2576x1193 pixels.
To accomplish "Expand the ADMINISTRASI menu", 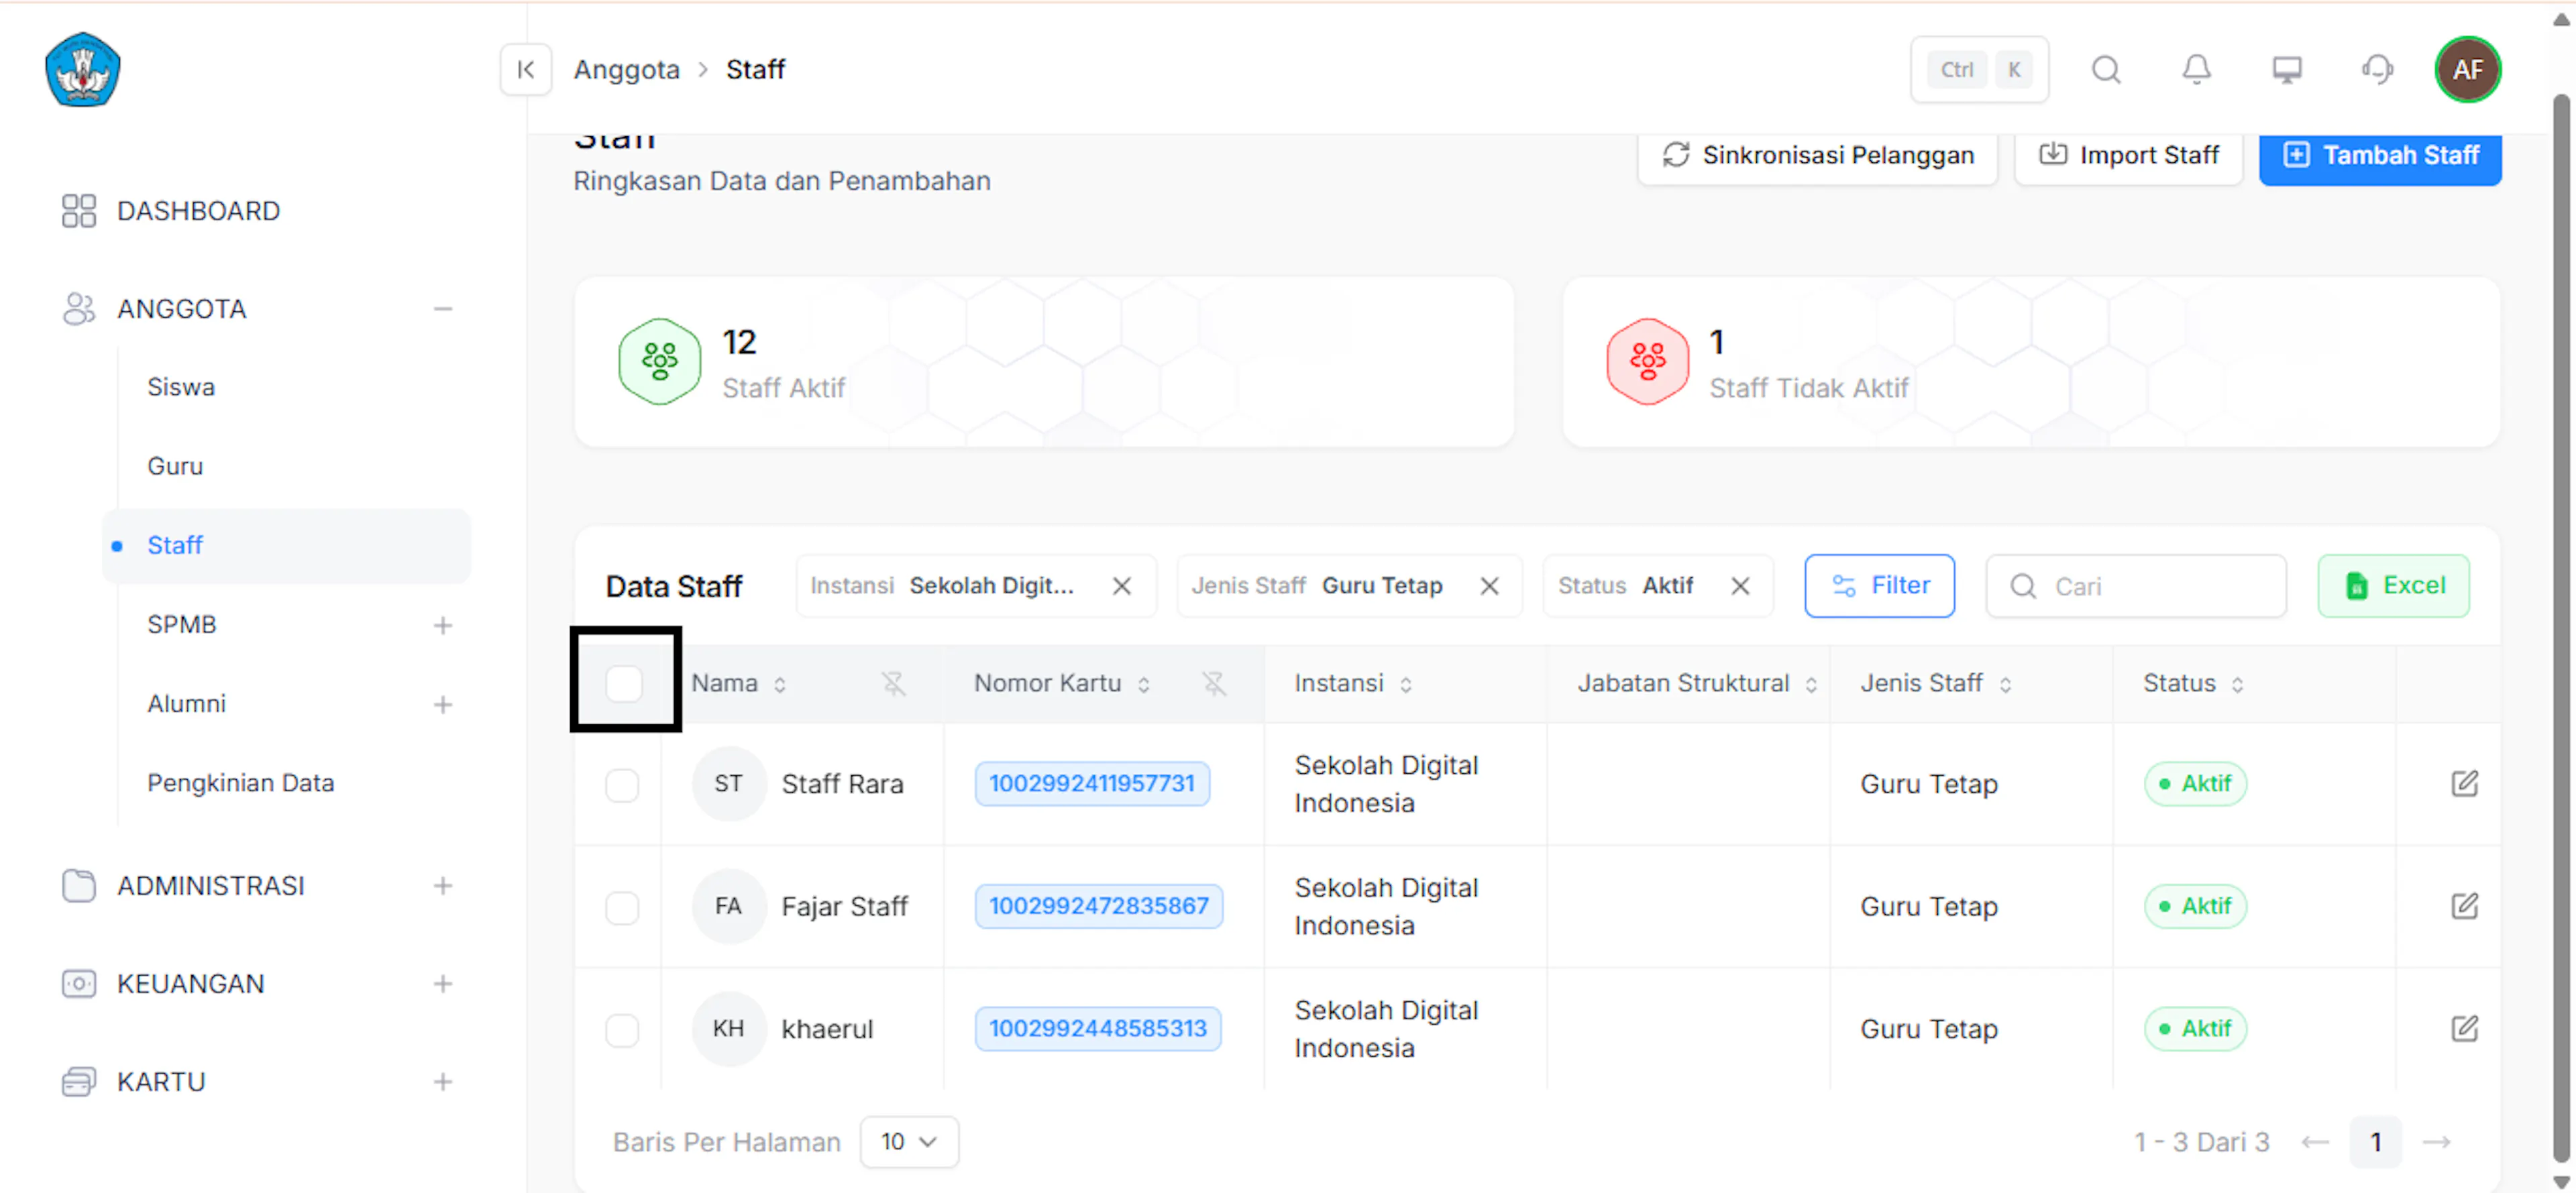I will pos(442,886).
